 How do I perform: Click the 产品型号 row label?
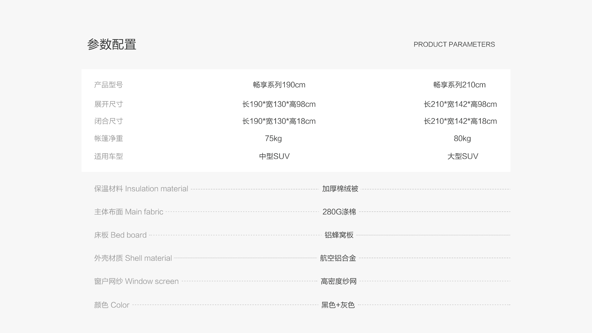point(108,85)
